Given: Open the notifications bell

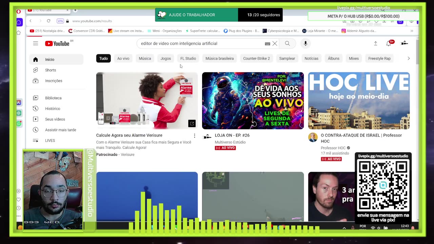Looking at the screenshot, I should tap(389, 43).
